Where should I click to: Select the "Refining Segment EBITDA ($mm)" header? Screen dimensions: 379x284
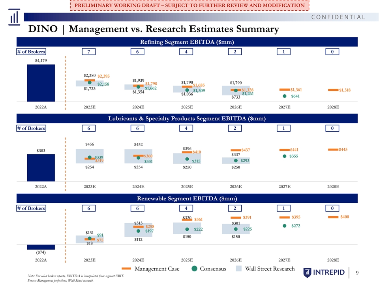click(x=187, y=42)
